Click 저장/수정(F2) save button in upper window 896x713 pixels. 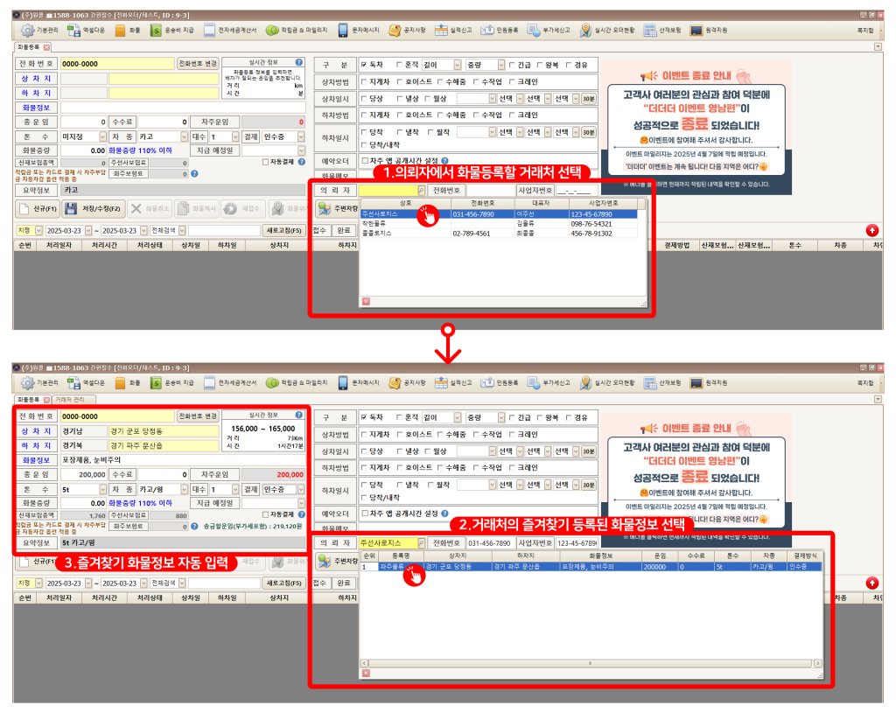tap(94, 209)
